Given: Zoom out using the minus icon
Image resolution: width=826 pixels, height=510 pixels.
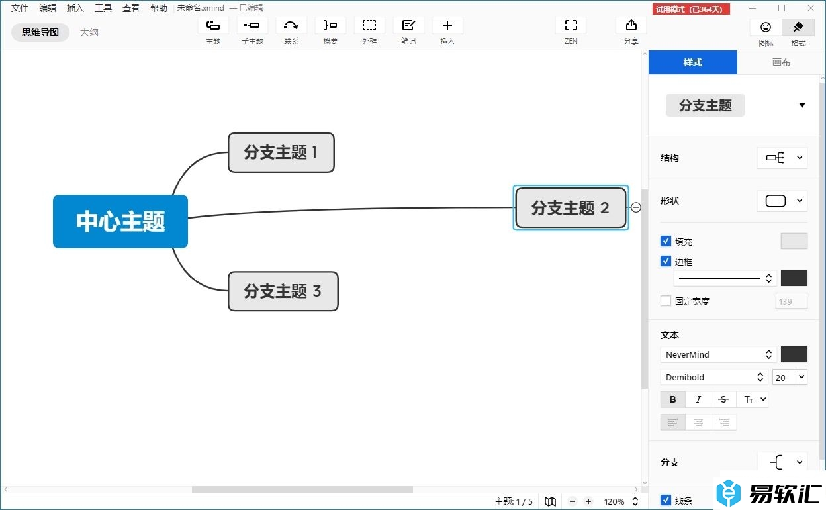Looking at the screenshot, I should (573, 501).
